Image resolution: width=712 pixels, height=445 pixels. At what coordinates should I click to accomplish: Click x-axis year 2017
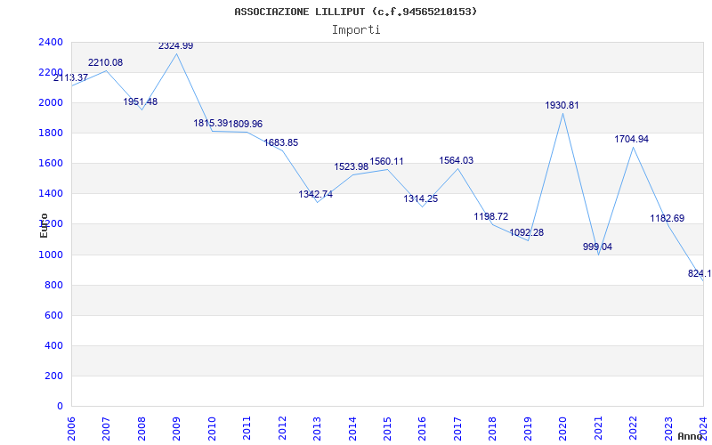click(457, 428)
